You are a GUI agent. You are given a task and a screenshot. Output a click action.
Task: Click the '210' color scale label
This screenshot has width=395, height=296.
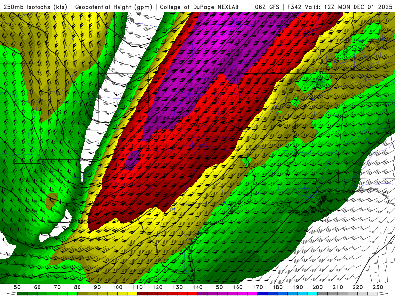point(338,287)
